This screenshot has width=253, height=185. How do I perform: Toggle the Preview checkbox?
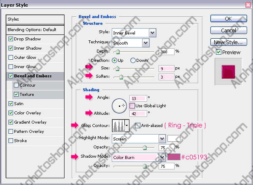tap(218, 52)
